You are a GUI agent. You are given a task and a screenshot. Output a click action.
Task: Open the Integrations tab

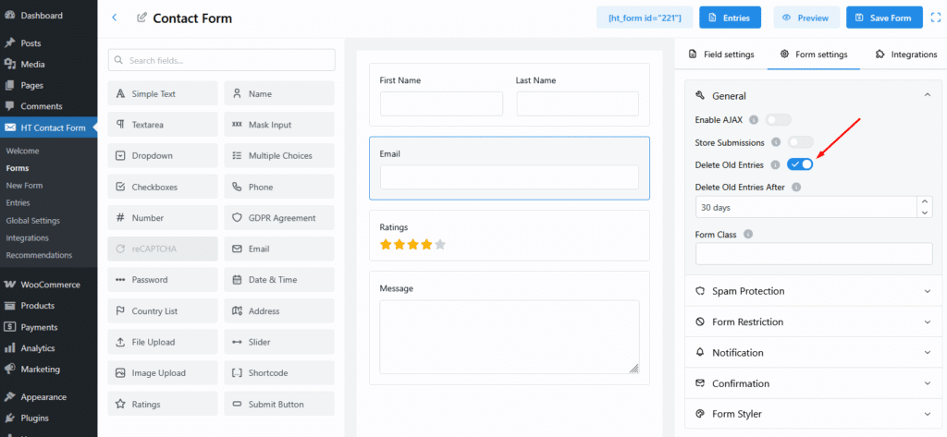[x=905, y=55]
